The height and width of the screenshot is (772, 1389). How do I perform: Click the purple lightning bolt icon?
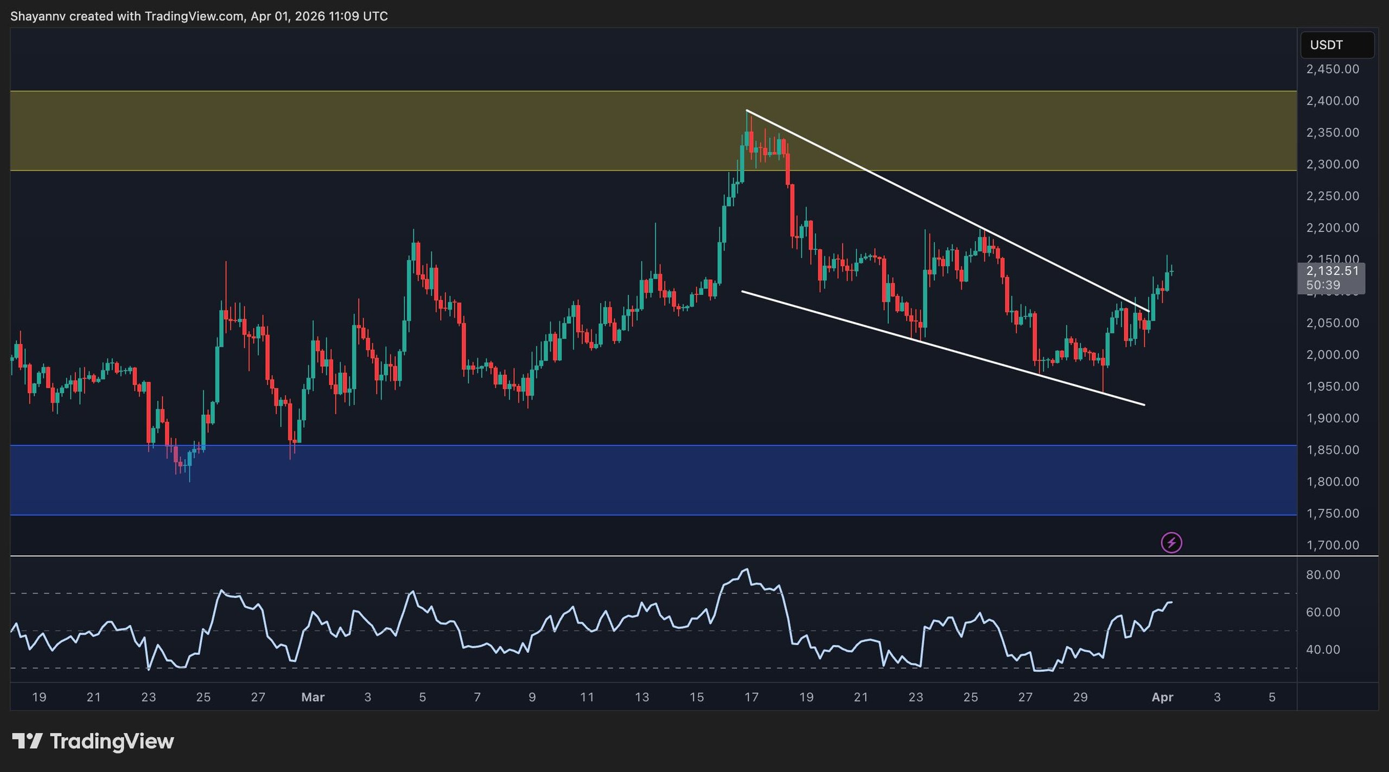pos(1171,543)
